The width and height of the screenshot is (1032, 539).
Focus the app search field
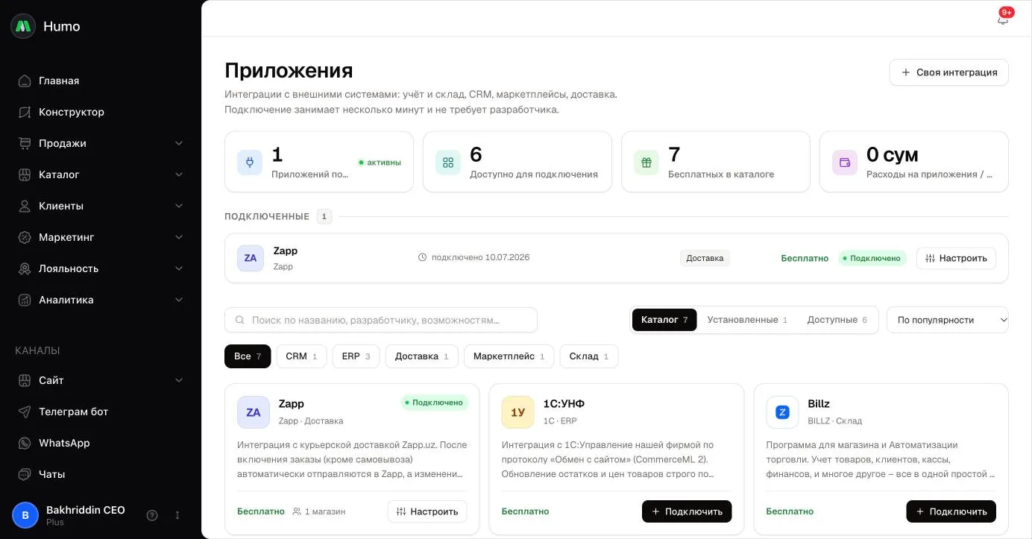[x=381, y=320]
